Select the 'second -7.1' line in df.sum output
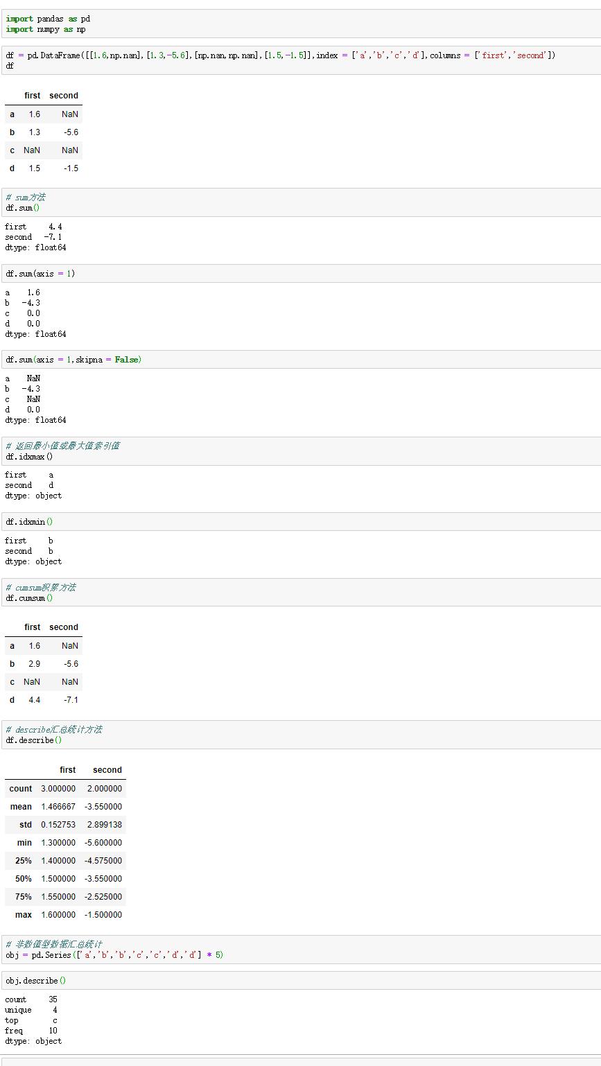 click(33, 237)
